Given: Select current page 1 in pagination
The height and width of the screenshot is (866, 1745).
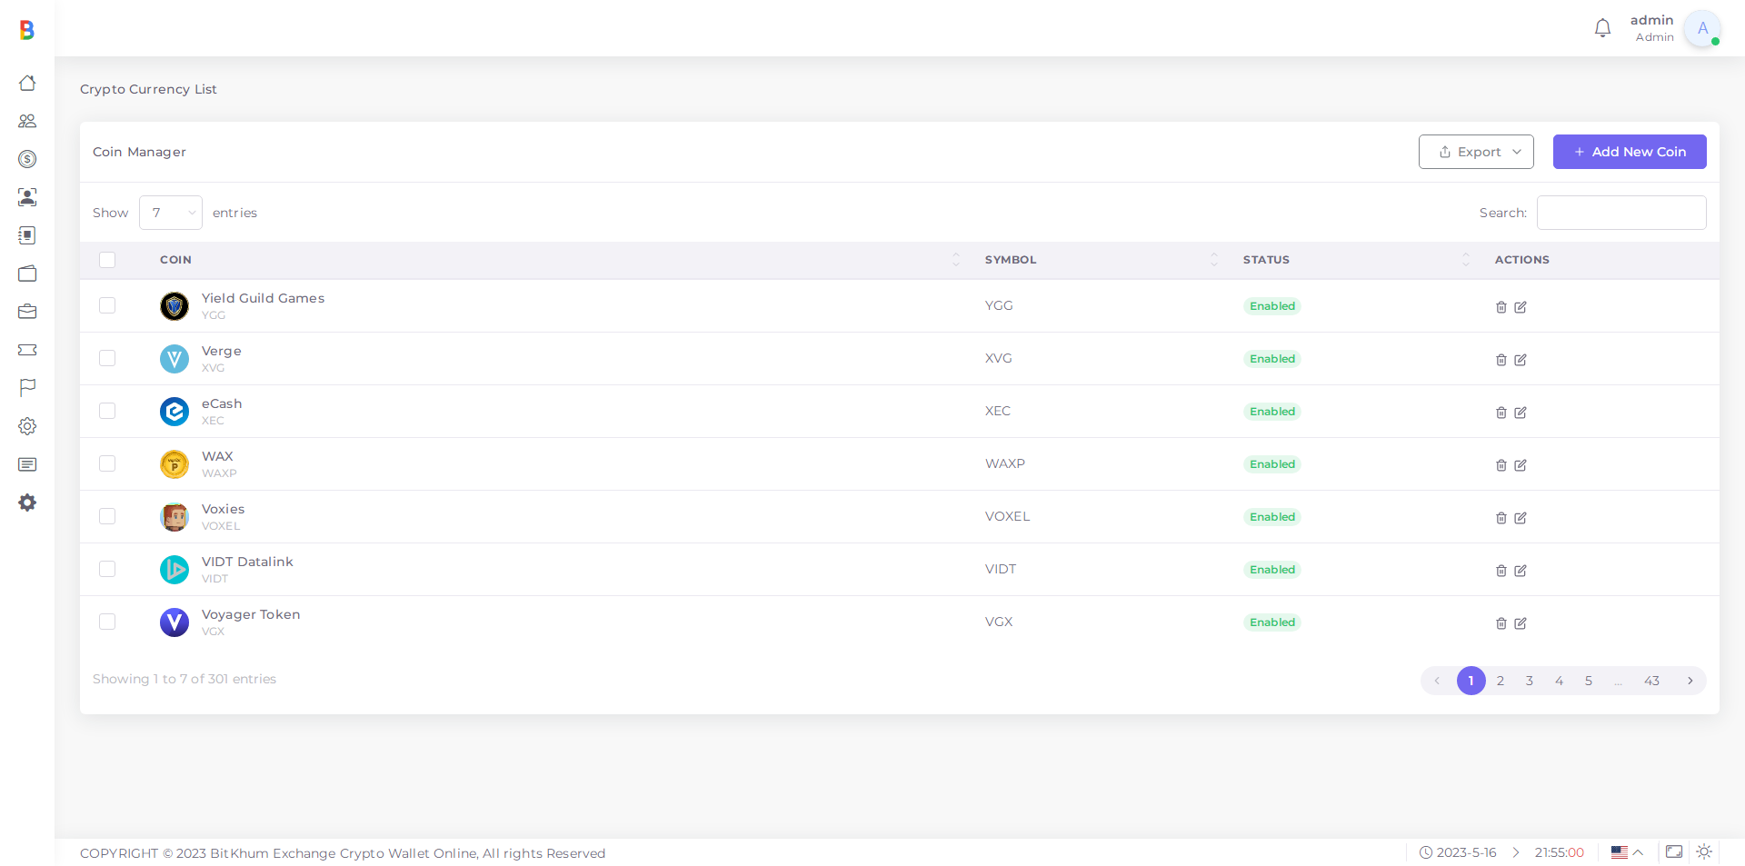Looking at the screenshot, I should click(x=1471, y=681).
